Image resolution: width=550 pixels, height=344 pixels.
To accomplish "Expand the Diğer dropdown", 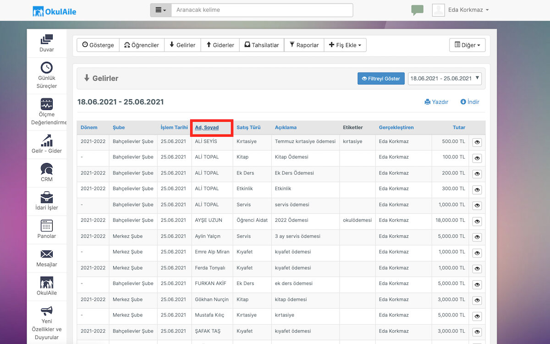I will [467, 45].
